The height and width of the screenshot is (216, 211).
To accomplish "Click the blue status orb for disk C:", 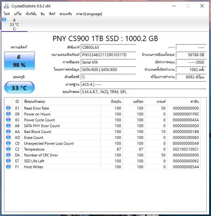I will (4, 20).
